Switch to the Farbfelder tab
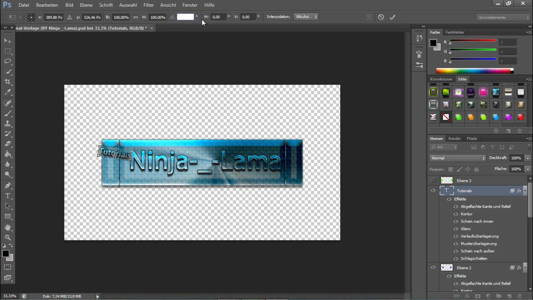Viewport: 533px width, 300px height. click(x=455, y=32)
